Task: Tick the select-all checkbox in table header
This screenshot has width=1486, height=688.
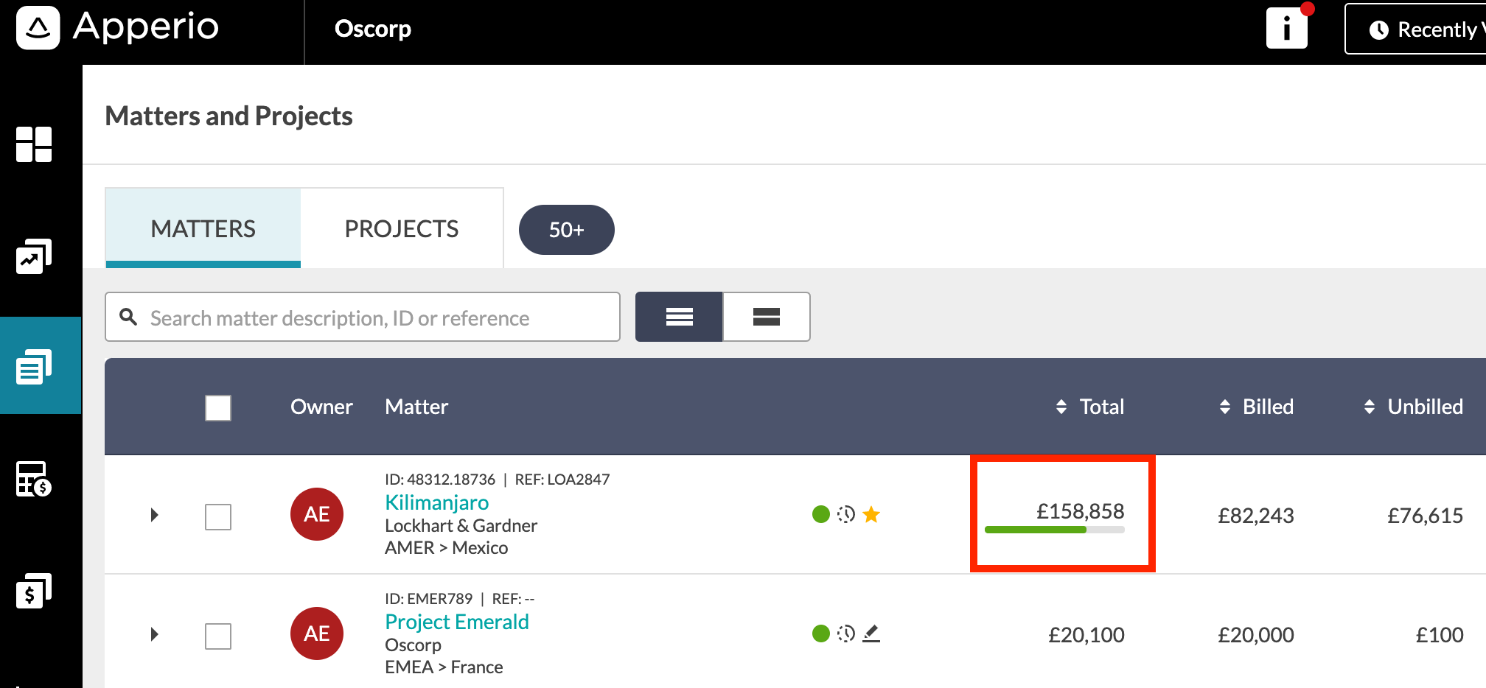Action: [218, 407]
